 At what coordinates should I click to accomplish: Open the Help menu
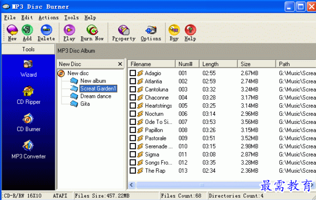click(90, 17)
